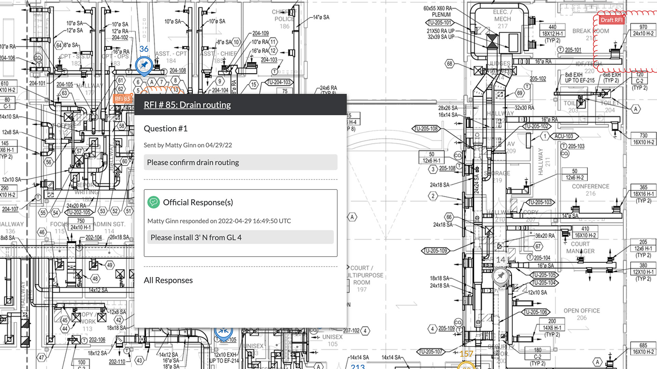Viewport: 657px width, 369px height.
Task: Click the blue pushpin marker numbered 36
Action: (144, 65)
